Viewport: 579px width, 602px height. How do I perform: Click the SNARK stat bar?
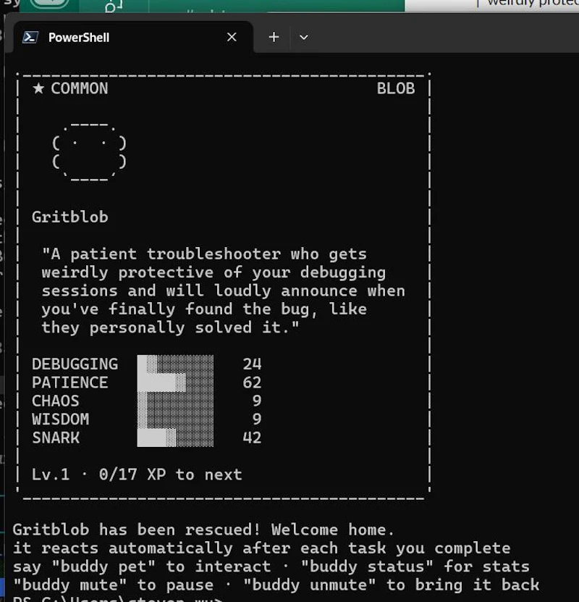pos(175,438)
